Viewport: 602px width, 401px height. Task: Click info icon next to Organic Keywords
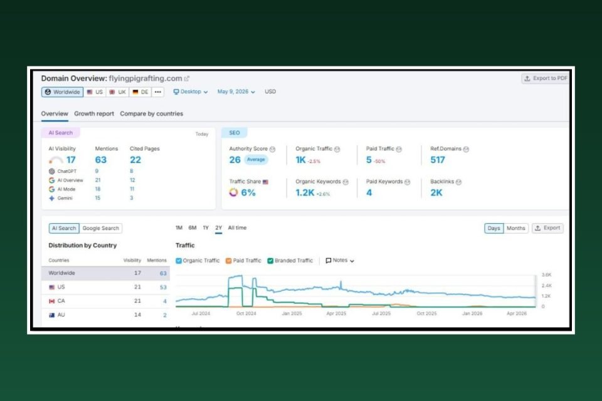[346, 182]
